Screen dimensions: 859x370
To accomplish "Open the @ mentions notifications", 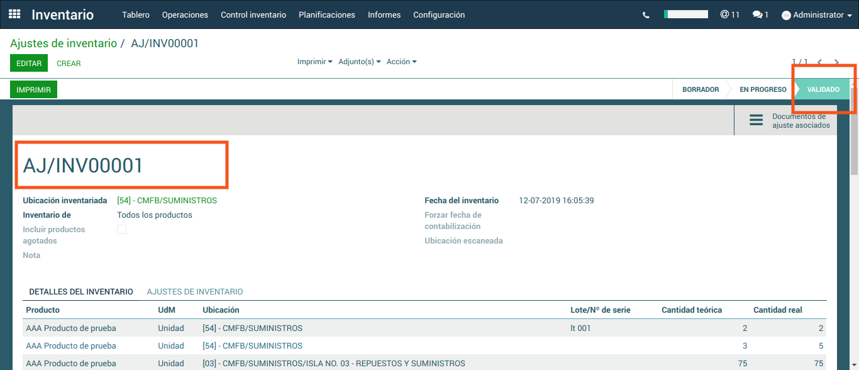I will click(x=729, y=14).
